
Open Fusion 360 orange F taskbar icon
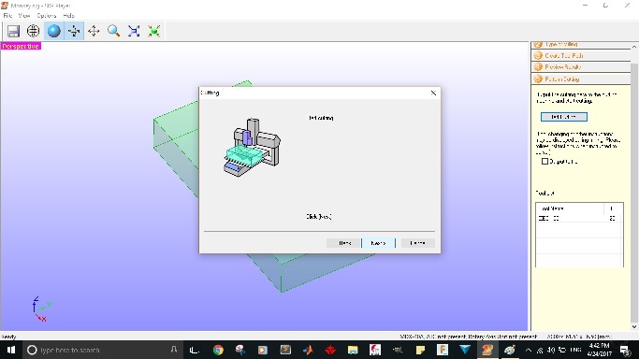click(443, 350)
